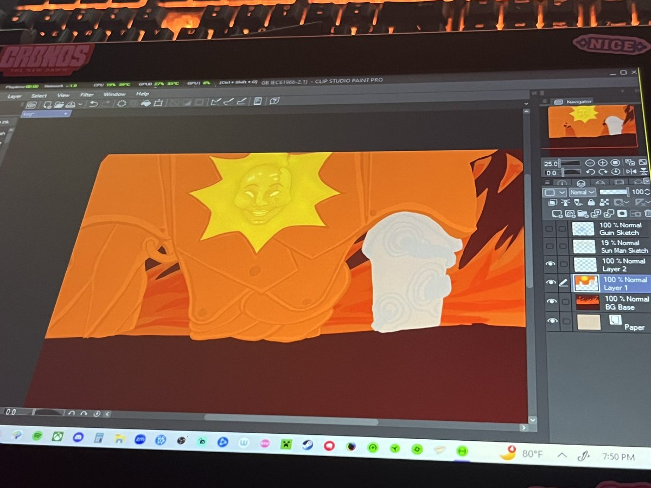Image resolution: width=651 pixels, height=488 pixels.
Task: Hide the Paper layer
Action: (553, 321)
